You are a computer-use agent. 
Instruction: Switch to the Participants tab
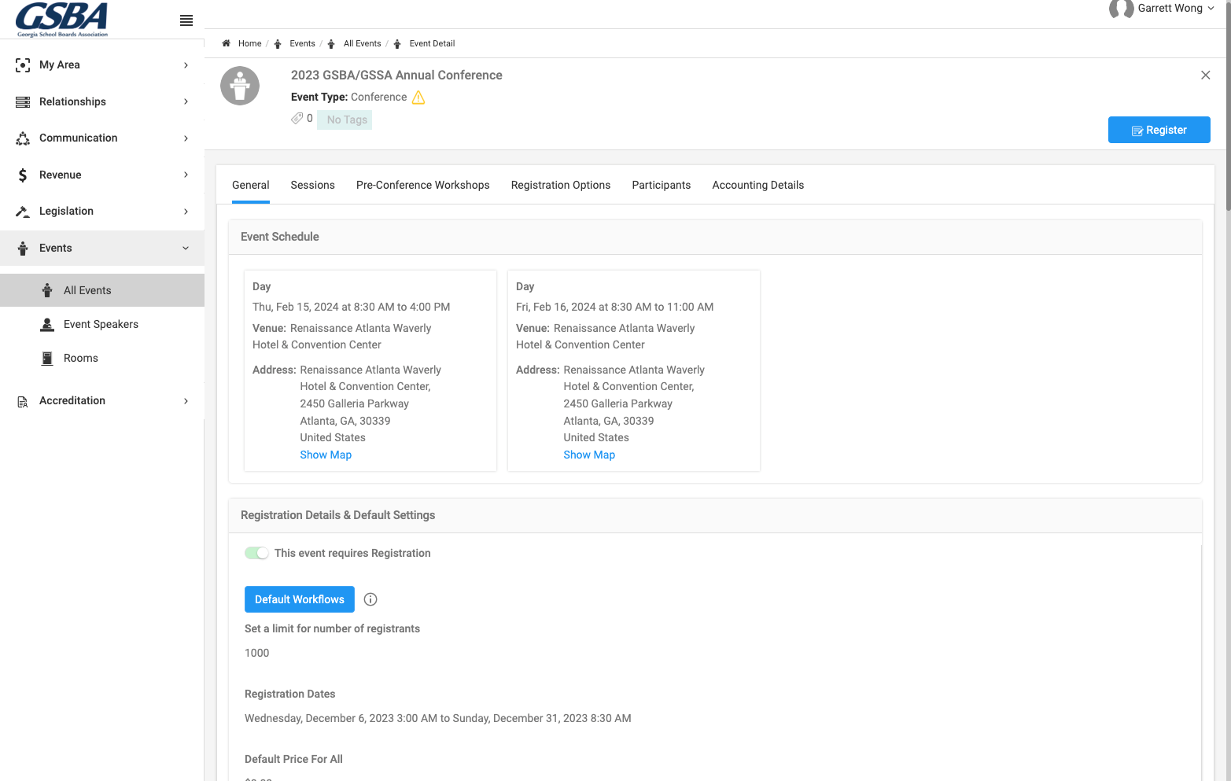(x=662, y=185)
